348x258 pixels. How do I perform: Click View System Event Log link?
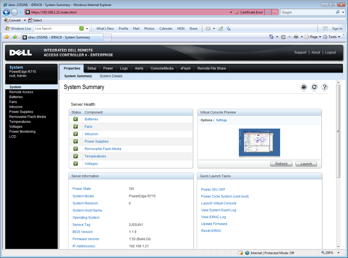(x=219, y=210)
